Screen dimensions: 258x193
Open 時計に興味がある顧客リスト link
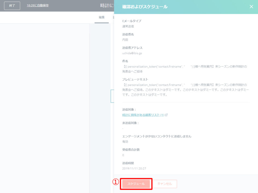(x=143, y=115)
